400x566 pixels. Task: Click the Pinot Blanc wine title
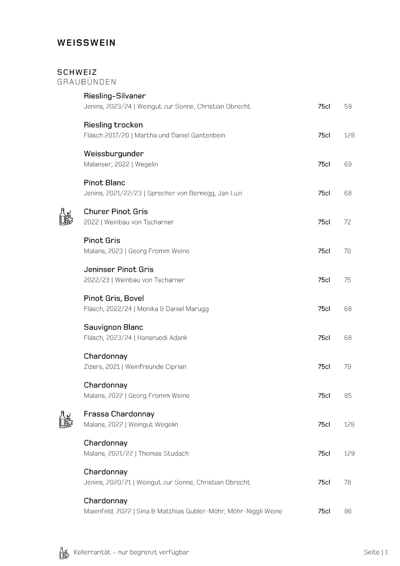coord(104,183)
